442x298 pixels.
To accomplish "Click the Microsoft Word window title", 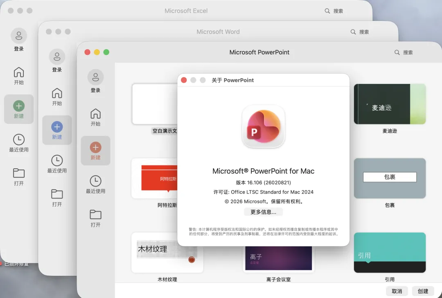I will pos(218,32).
